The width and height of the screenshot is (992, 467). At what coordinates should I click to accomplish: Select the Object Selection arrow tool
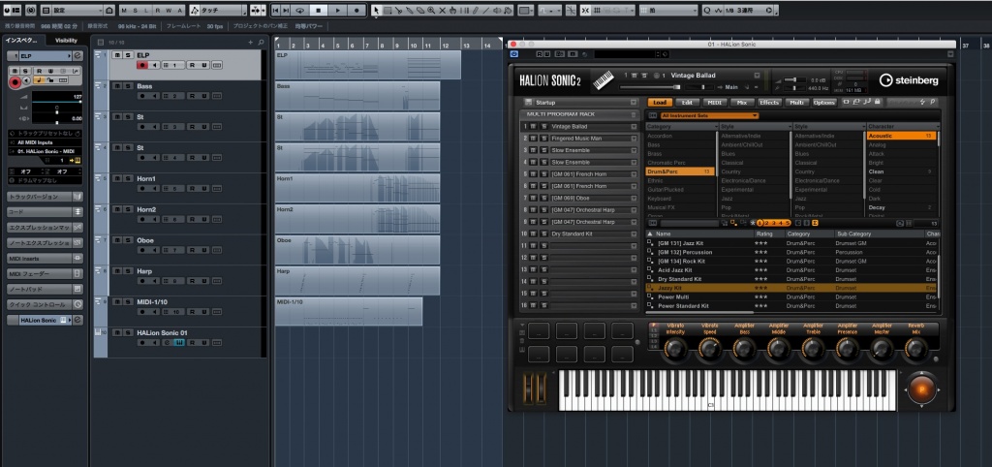377,10
